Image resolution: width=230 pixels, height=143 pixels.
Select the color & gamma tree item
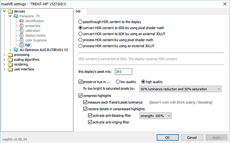tap(36, 40)
